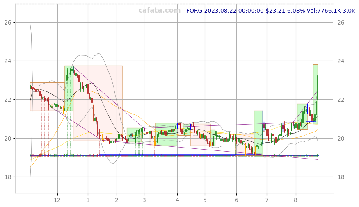Select the 20 price label on right axis
The height and width of the screenshot is (207, 359).
click(341, 139)
